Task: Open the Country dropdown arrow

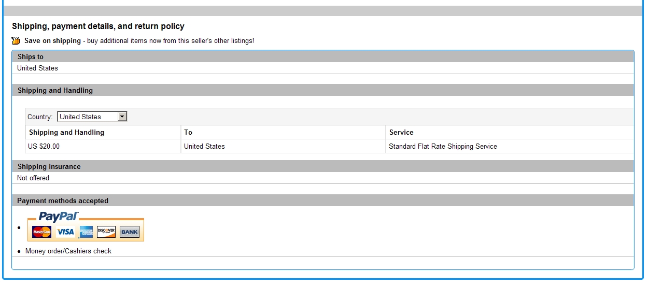Action: point(122,117)
